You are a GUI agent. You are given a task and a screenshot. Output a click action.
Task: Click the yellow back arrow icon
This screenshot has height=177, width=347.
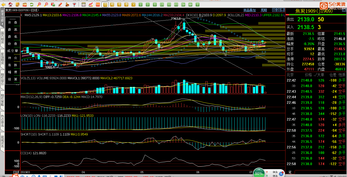[x=4, y=5]
